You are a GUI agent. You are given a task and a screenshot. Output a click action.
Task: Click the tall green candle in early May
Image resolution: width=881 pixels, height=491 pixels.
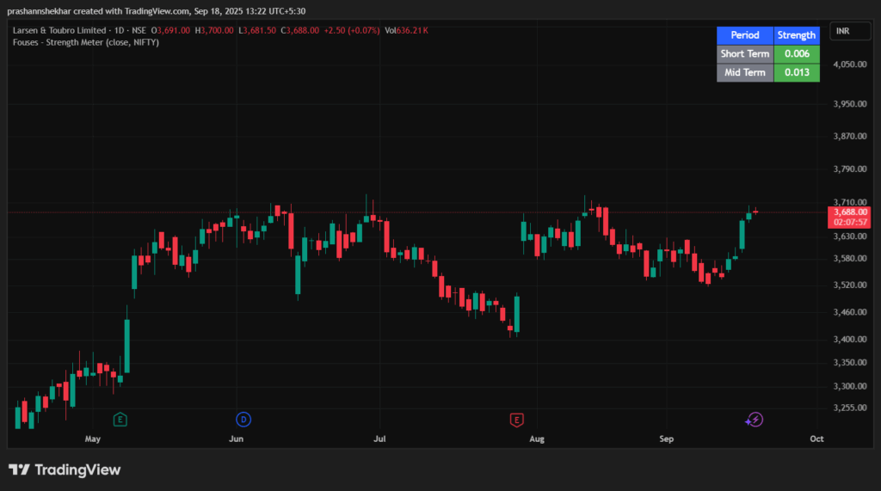click(x=127, y=346)
